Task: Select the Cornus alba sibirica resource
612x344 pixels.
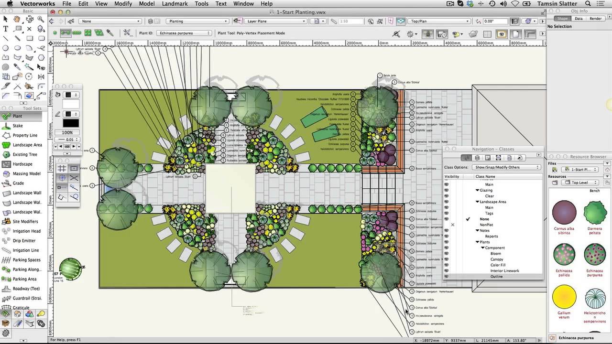Action: point(564,217)
